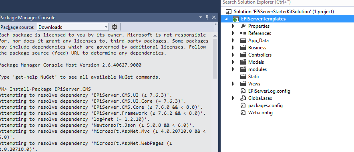Click the Global.asax file icon
This screenshot has width=354, height=152.
click(243, 98)
